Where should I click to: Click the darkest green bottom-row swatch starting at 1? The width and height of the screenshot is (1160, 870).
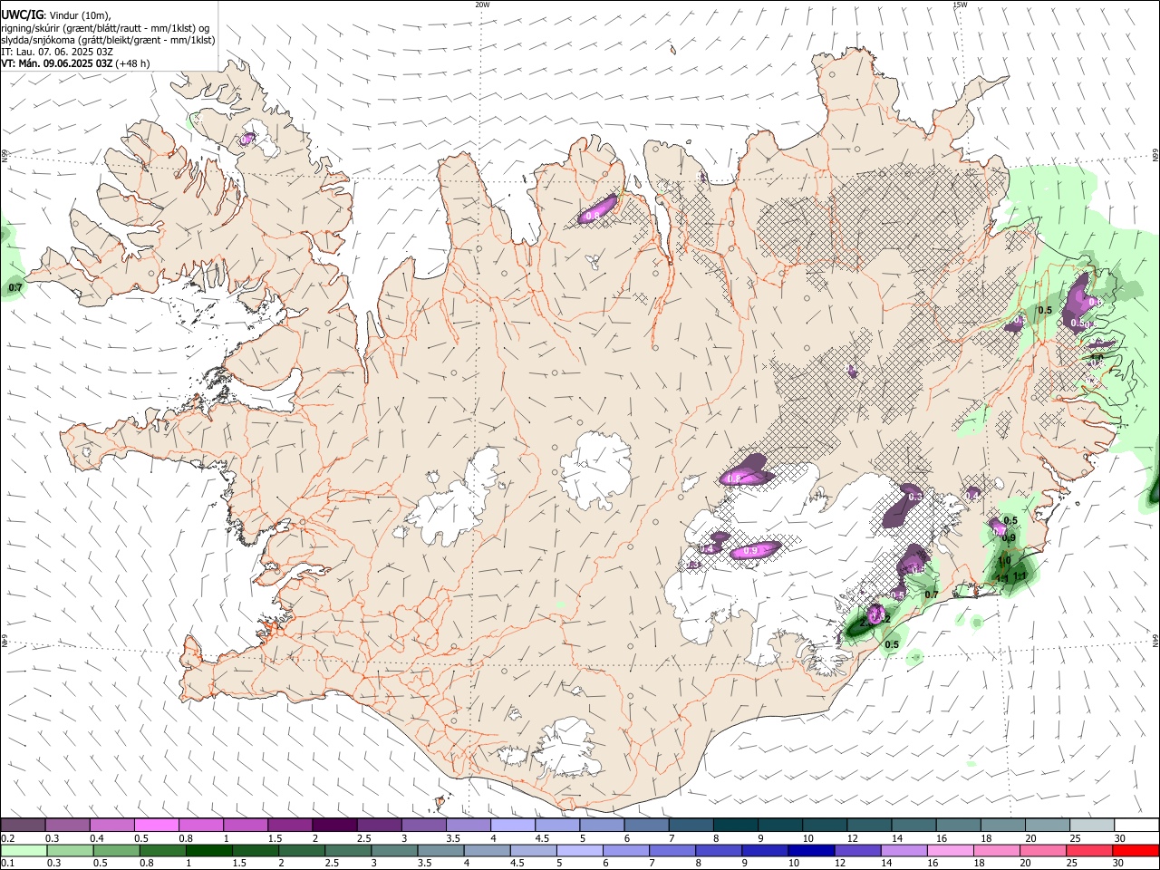coord(208,851)
